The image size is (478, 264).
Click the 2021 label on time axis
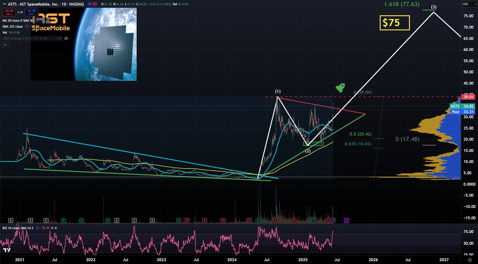pyautogui.click(x=20, y=259)
